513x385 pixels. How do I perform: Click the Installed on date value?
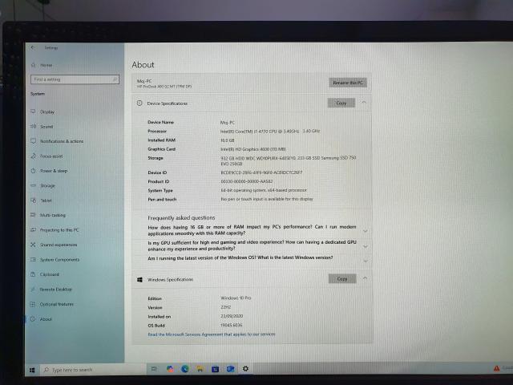pos(232,316)
